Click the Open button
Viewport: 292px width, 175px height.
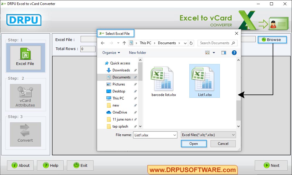pos(194,144)
